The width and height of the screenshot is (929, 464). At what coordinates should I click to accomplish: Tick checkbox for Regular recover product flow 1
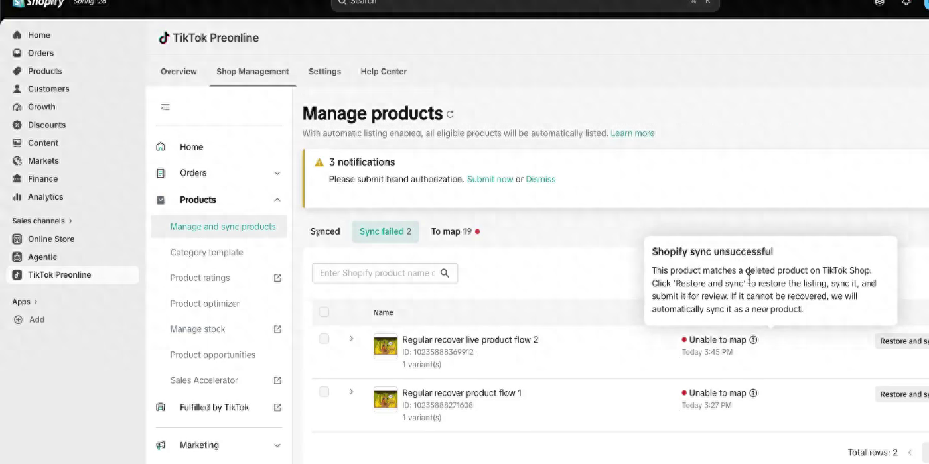324,392
